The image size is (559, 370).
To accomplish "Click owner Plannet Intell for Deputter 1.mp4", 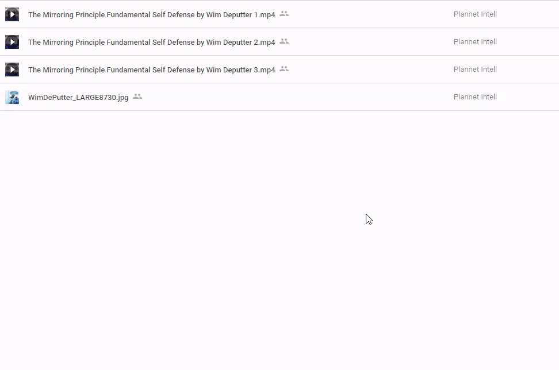I will pyautogui.click(x=475, y=14).
